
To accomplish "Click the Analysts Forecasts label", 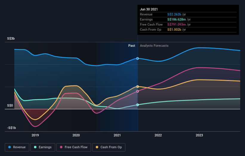I will (154, 46).
